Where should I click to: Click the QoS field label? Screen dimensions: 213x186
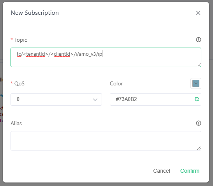[x=19, y=83]
